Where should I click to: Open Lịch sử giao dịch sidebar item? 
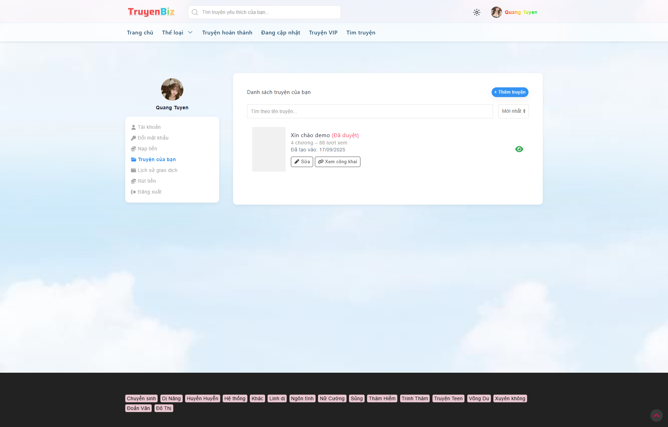click(x=157, y=170)
